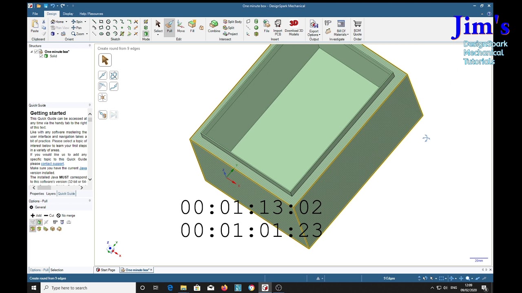Collapse the One minute box tree node
Viewport: 522px width, 293px height.
tap(31, 52)
